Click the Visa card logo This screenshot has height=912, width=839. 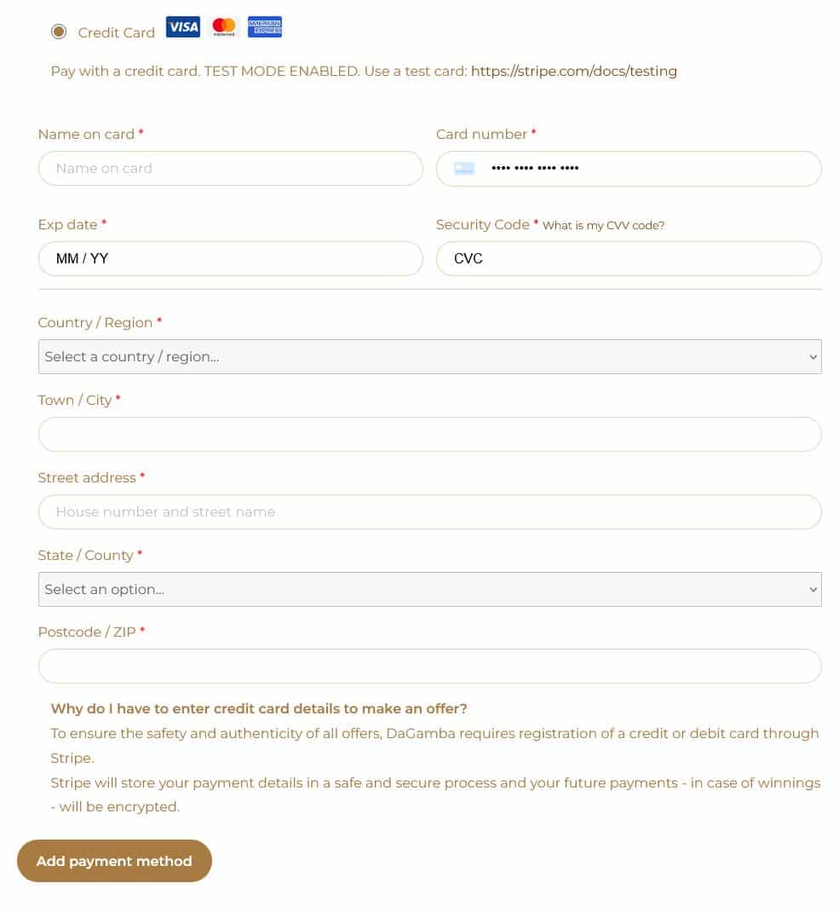click(182, 27)
